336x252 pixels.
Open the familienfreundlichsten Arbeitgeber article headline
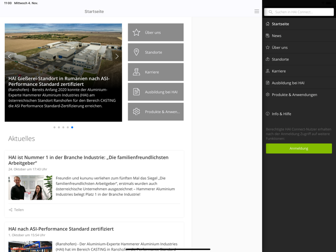[x=88, y=160]
